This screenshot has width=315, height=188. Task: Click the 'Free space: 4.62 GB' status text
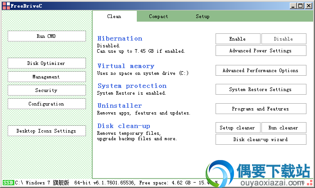tap(165, 183)
